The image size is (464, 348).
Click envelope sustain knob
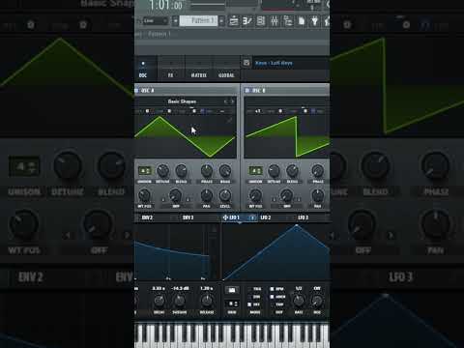pos(180,301)
